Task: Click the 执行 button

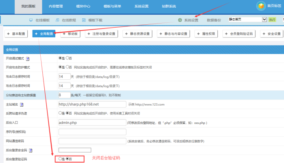Action: click(272, 20)
